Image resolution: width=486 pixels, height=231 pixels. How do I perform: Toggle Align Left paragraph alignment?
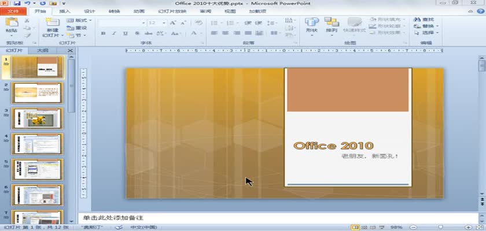click(214, 33)
